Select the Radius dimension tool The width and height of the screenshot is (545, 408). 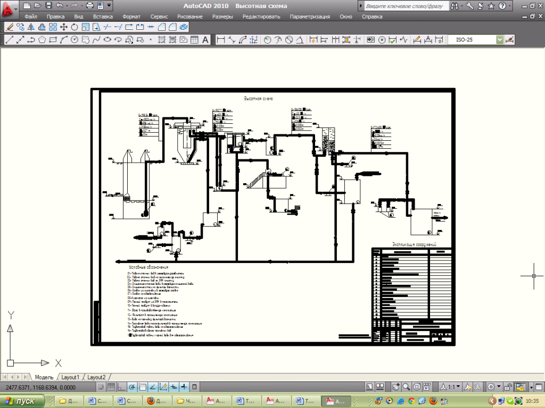coord(267,40)
